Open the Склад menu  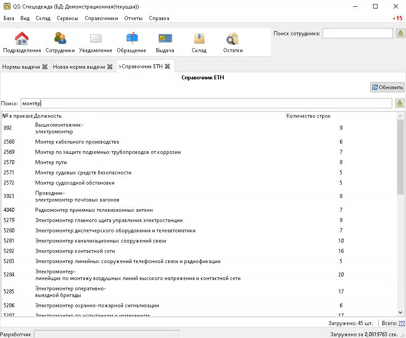pos(43,18)
